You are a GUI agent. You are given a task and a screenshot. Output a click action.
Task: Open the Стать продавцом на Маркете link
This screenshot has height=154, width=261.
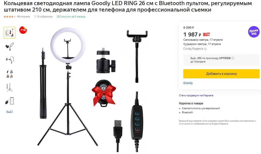coord(196,96)
